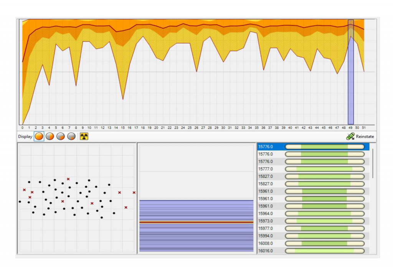Select the full orange circle Display mode

point(39,136)
